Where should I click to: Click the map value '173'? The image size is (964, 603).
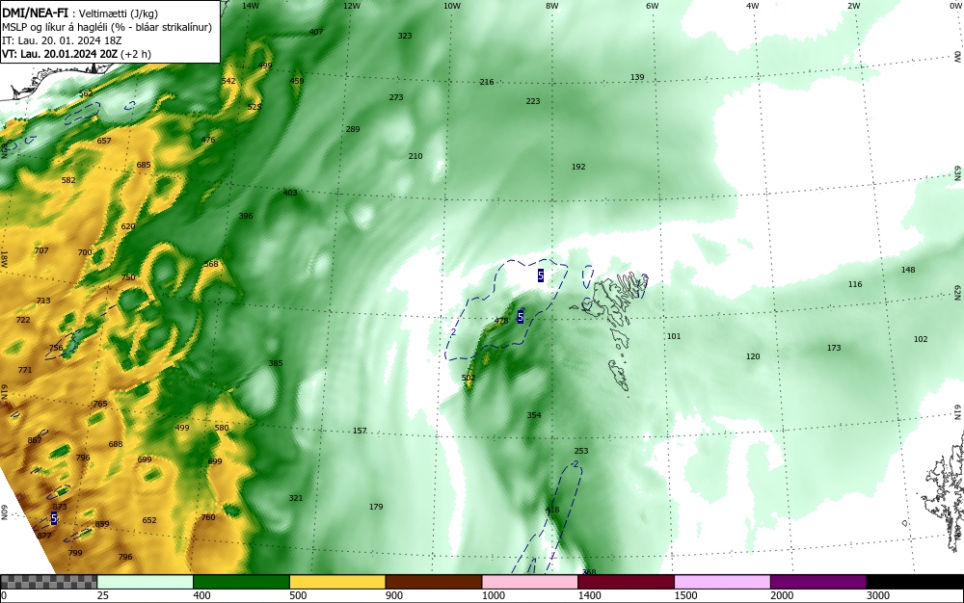834,348
